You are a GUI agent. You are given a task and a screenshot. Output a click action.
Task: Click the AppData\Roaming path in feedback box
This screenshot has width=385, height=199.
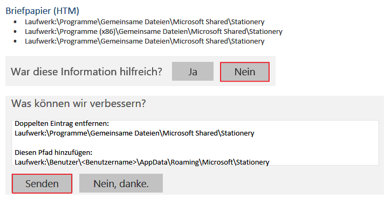click(169, 162)
